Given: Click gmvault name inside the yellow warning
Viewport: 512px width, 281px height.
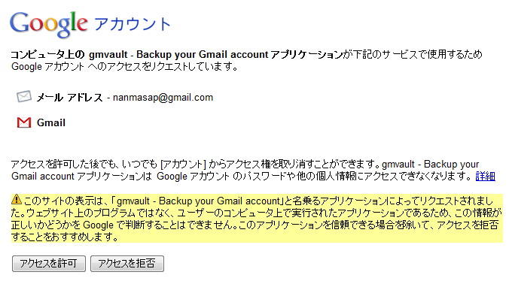Looking at the screenshot, I should (199, 201).
